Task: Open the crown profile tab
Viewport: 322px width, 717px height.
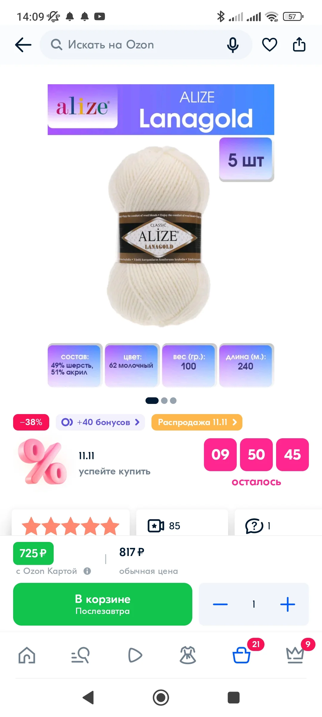Action: click(x=295, y=655)
